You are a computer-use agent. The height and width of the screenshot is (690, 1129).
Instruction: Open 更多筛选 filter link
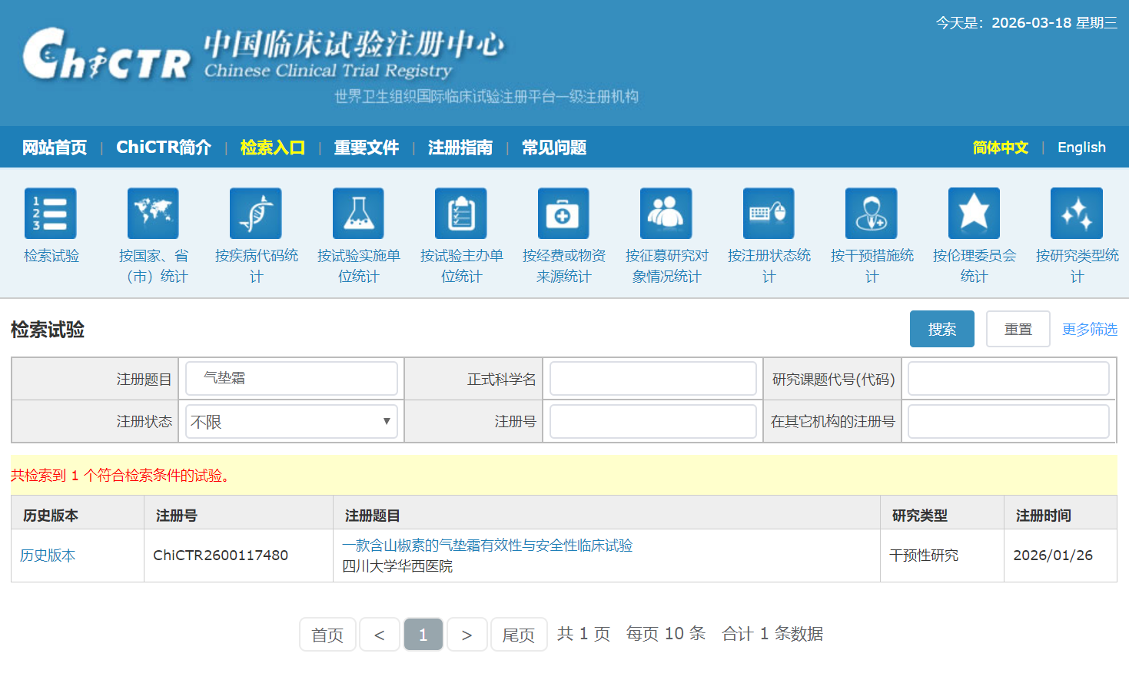[1090, 329]
